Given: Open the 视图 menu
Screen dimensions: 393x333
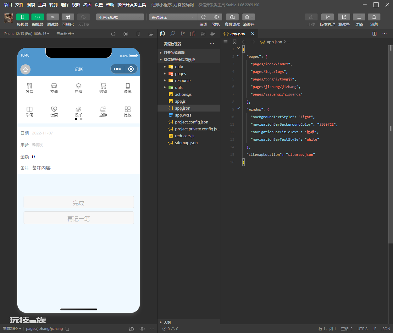Looking at the screenshot, I should coord(76,5).
